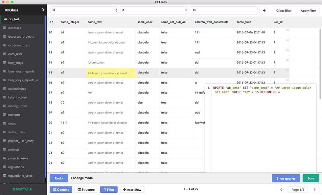This screenshot has width=322, height=195.
Task: Switch to the Structure tab
Action: (x=86, y=190)
